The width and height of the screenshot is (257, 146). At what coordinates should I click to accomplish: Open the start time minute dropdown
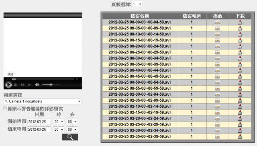[x=72, y=122]
